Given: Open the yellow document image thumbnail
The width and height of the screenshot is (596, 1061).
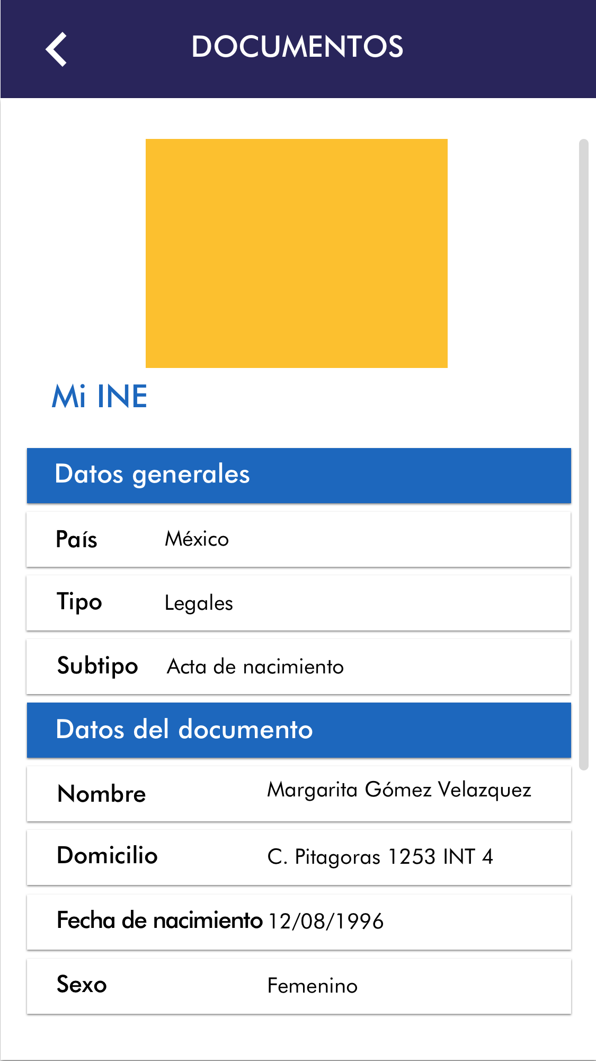Looking at the screenshot, I should coord(296,253).
